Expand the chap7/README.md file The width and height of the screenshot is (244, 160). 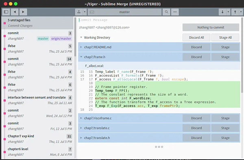click(x=81, y=47)
